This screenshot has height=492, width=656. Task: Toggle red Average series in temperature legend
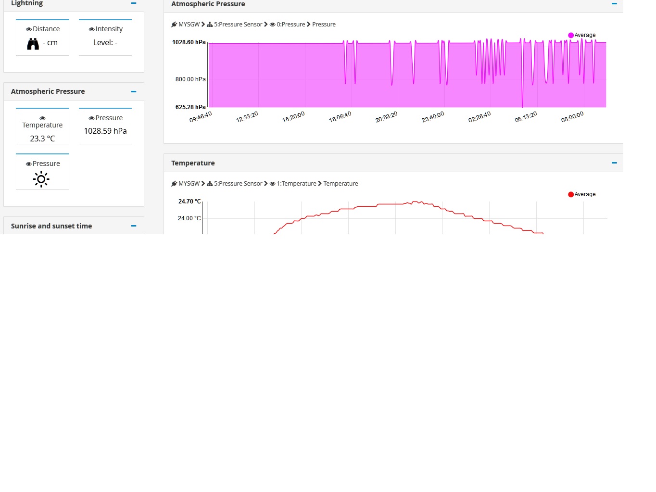click(582, 194)
